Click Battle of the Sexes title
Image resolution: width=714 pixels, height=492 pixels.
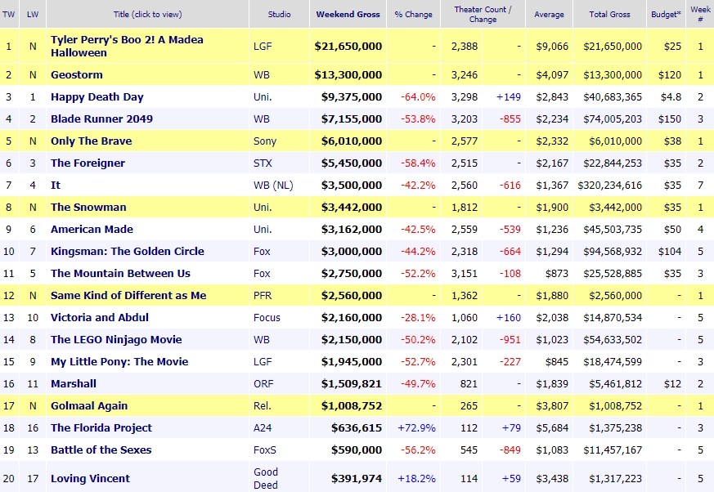(101, 450)
